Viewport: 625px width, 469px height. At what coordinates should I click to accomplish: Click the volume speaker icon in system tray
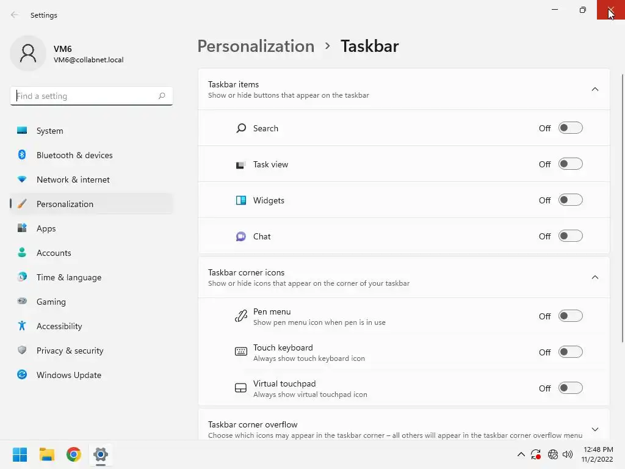[x=567, y=454]
